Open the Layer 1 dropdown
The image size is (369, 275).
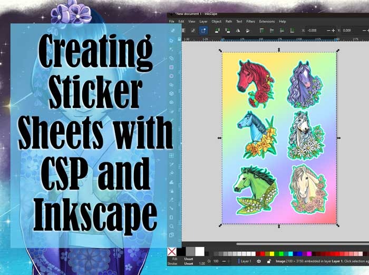coord(245,261)
